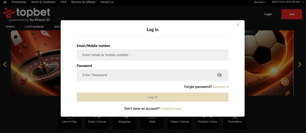Go to previous banner slide arrow
Image resolution: width=306 pixels, height=133 pixels.
[4, 64]
